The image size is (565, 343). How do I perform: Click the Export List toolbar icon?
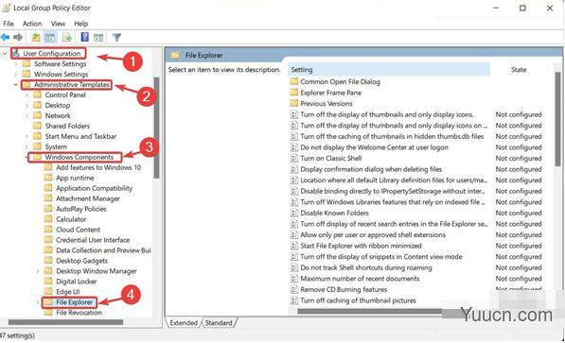pyautogui.click(x=67, y=37)
